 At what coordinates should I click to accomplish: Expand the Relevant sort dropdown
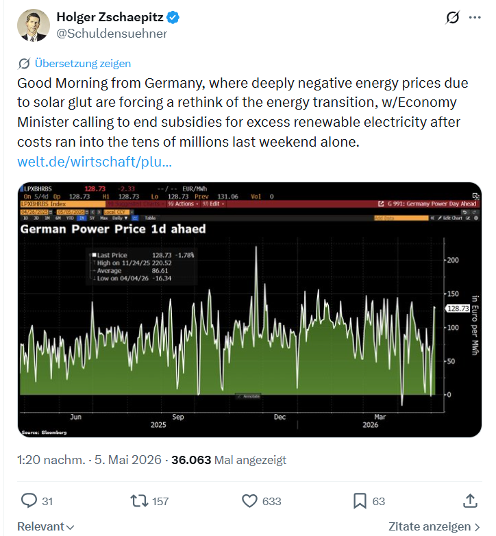[46, 526]
